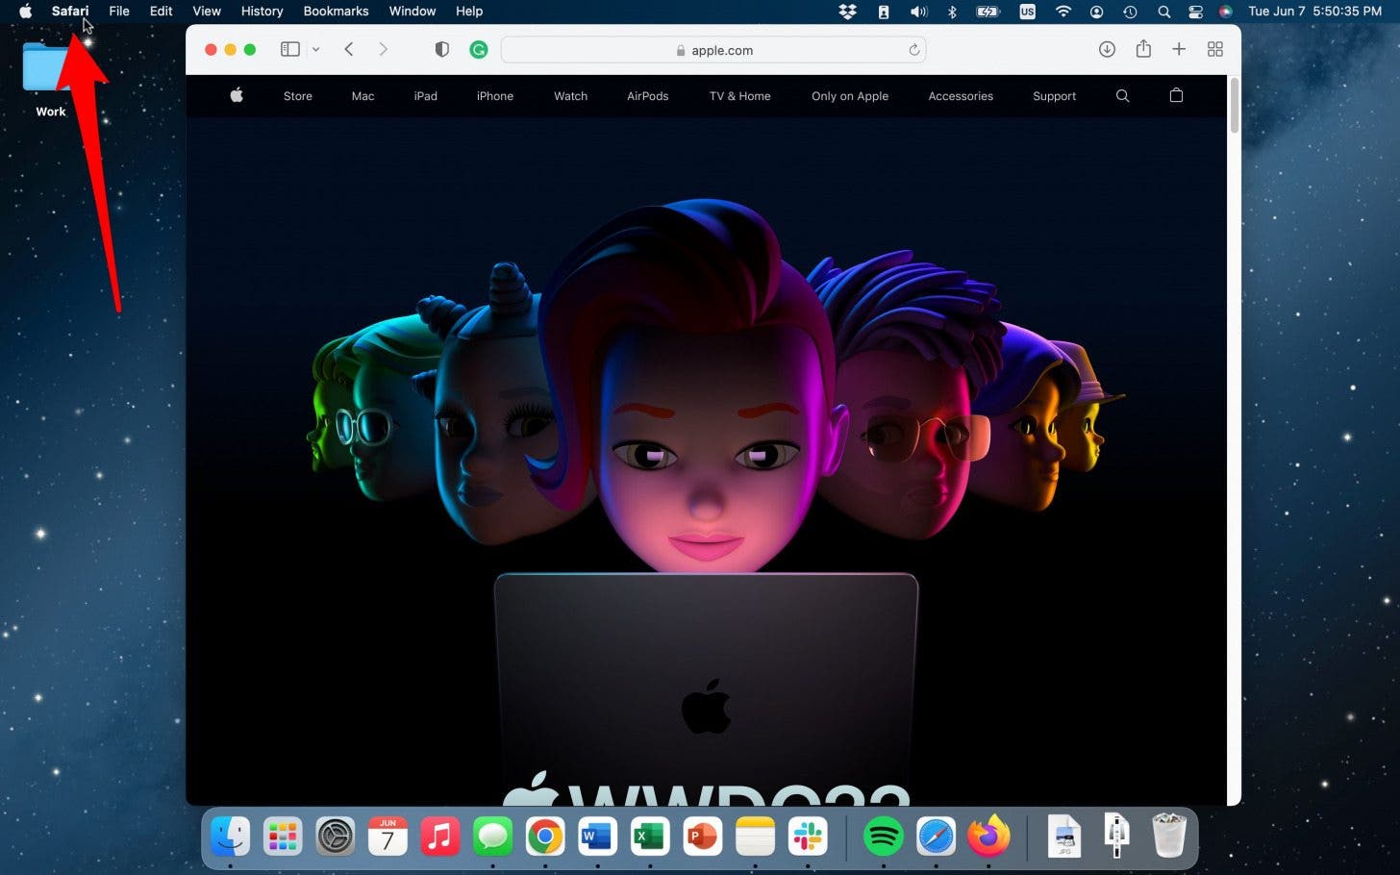Open the Share button in Safari
1400x875 pixels.
(1143, 49)
